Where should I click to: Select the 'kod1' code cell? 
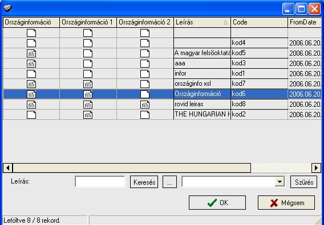[259, 74]
